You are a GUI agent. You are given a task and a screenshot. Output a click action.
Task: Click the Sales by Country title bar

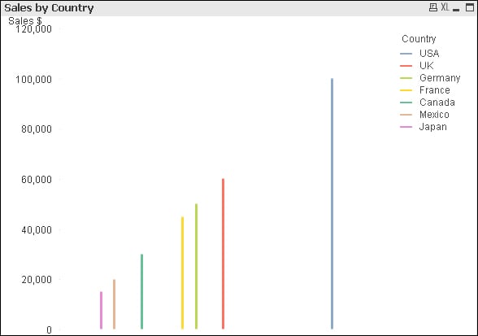point(213,8)
